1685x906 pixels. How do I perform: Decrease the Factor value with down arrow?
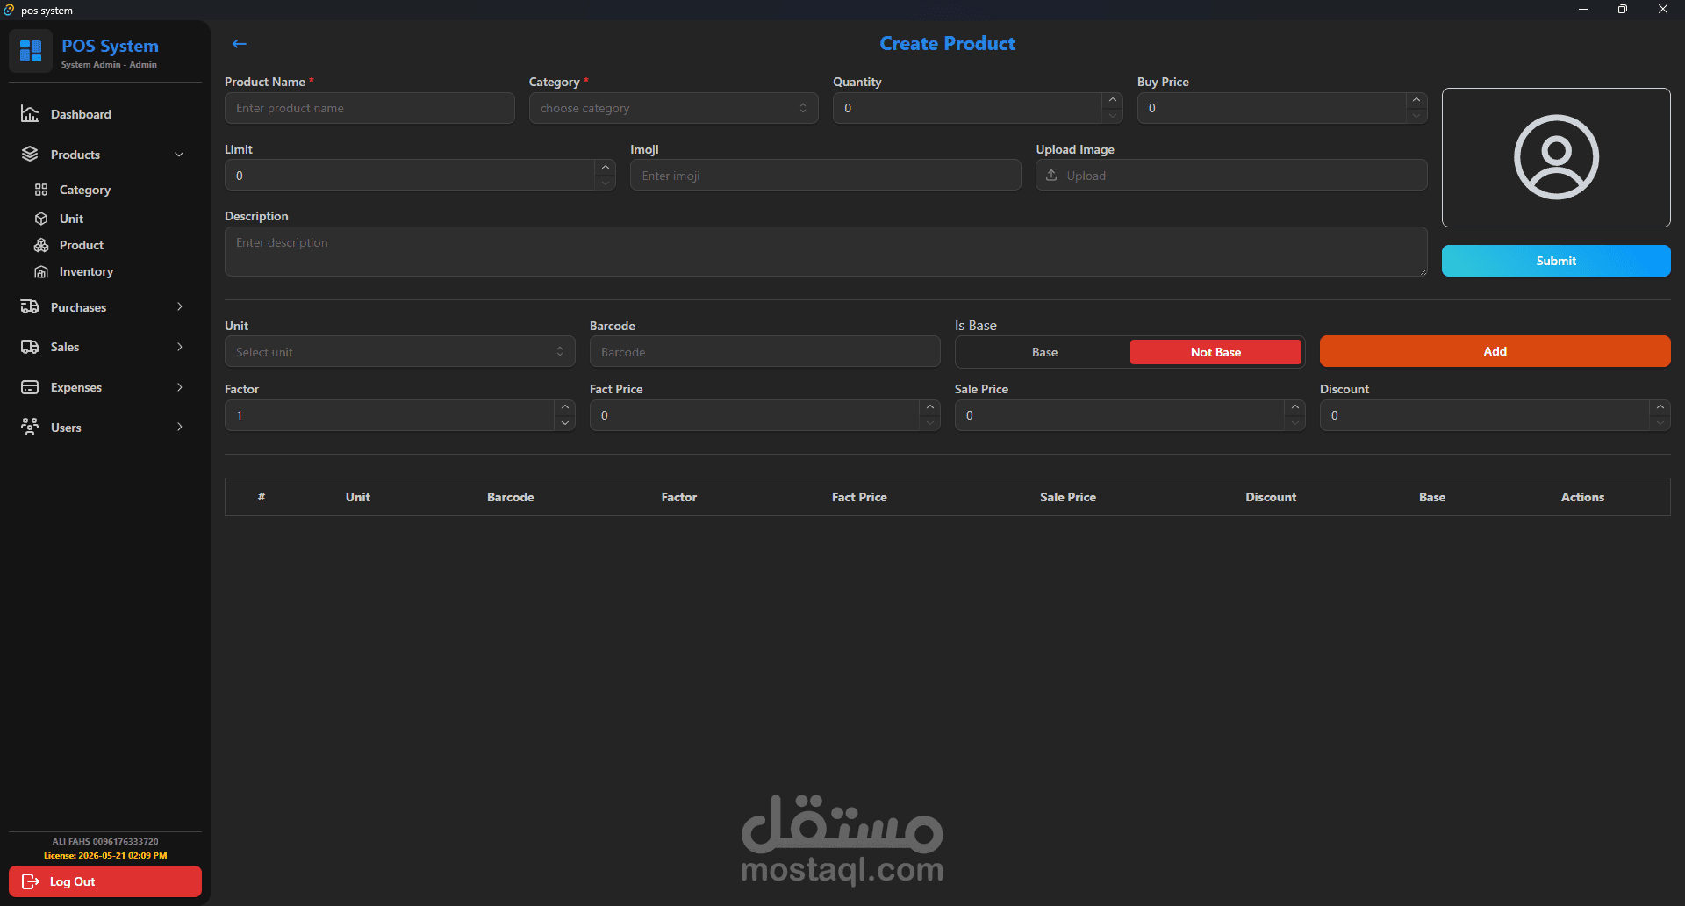click(x=565, y=423)
